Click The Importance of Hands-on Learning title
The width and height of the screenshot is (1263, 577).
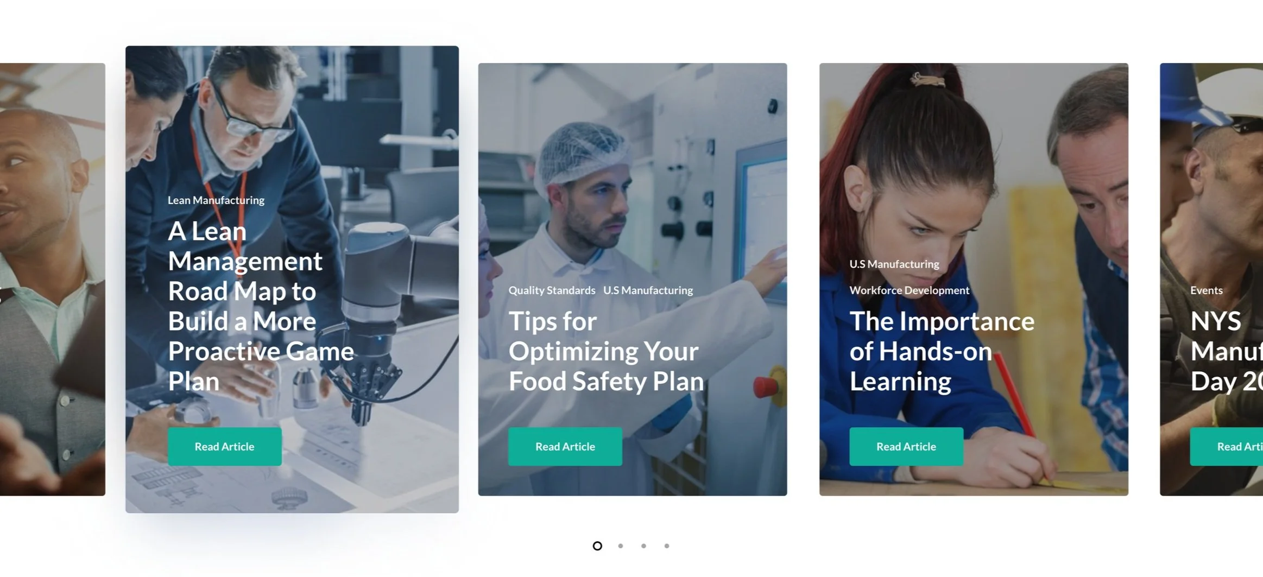tap(942, 351)
